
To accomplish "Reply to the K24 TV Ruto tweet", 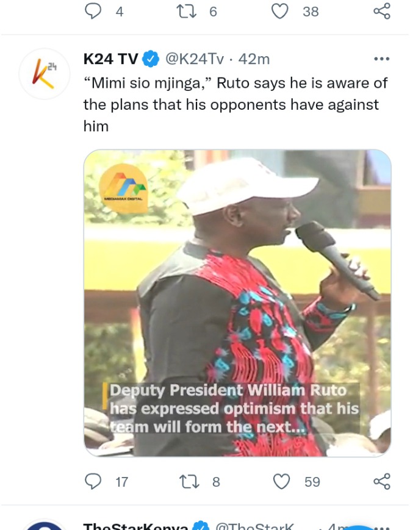I will pyautogui.click(x=93, y=481).
